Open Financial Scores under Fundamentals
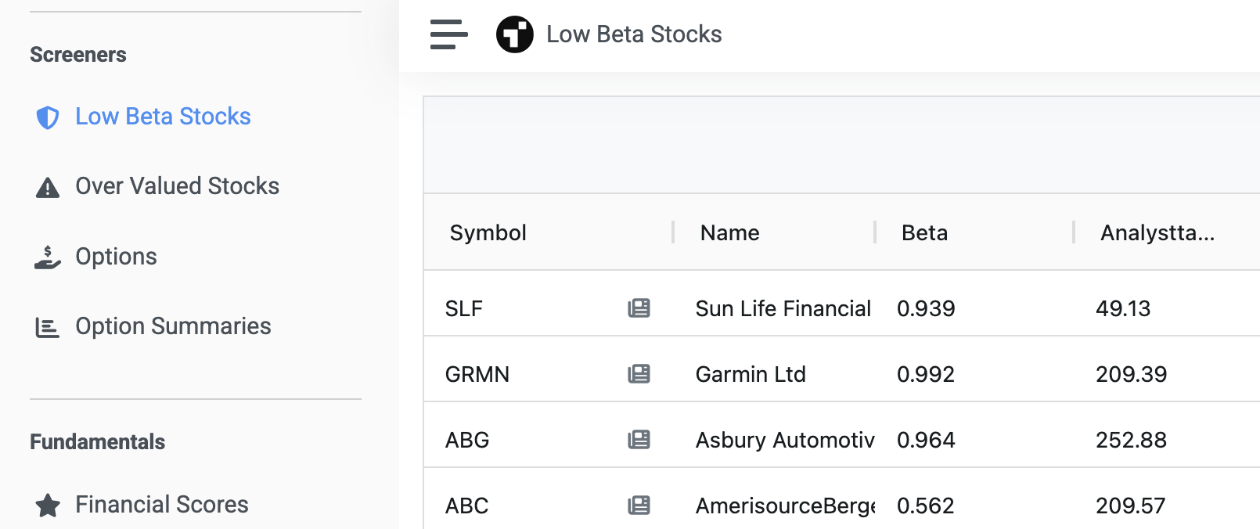The width and height of the screenshot is (1260, 529). pyautogui.click(x=161, y=505)
